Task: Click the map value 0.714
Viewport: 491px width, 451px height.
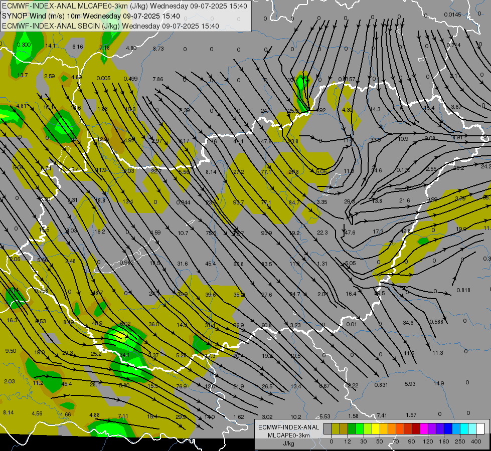Action: pyautogui.click(x=453, y=45)
